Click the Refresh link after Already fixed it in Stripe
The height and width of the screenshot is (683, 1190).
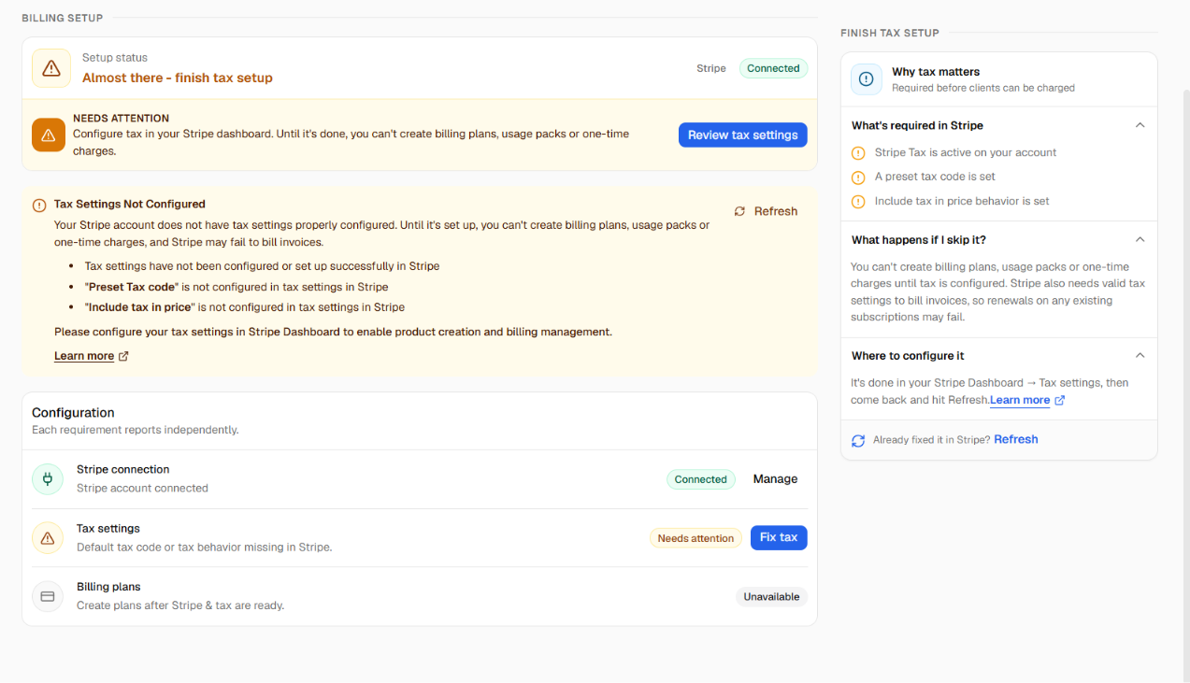(x=1016, y=439)
